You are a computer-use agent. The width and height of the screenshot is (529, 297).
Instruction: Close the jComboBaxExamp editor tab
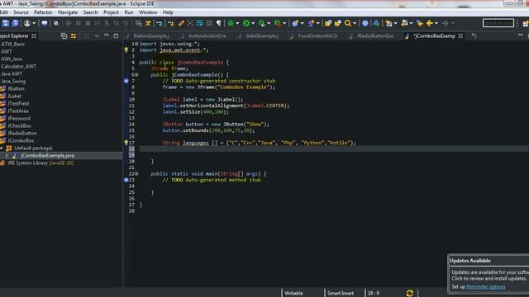[x=460, y=35]
